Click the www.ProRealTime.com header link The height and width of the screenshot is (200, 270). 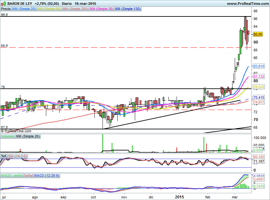(x=248, y=4)
